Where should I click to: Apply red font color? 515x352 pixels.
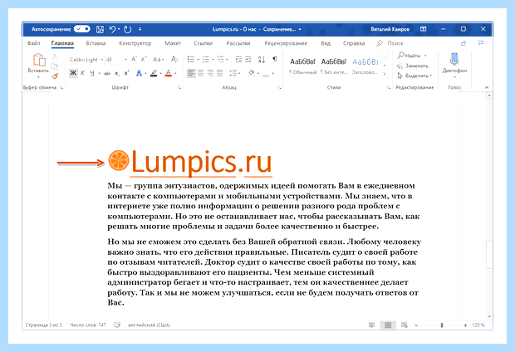pos(168,73)
